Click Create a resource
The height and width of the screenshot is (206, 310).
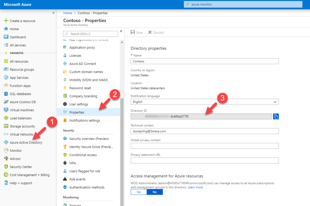click(21, 21)
